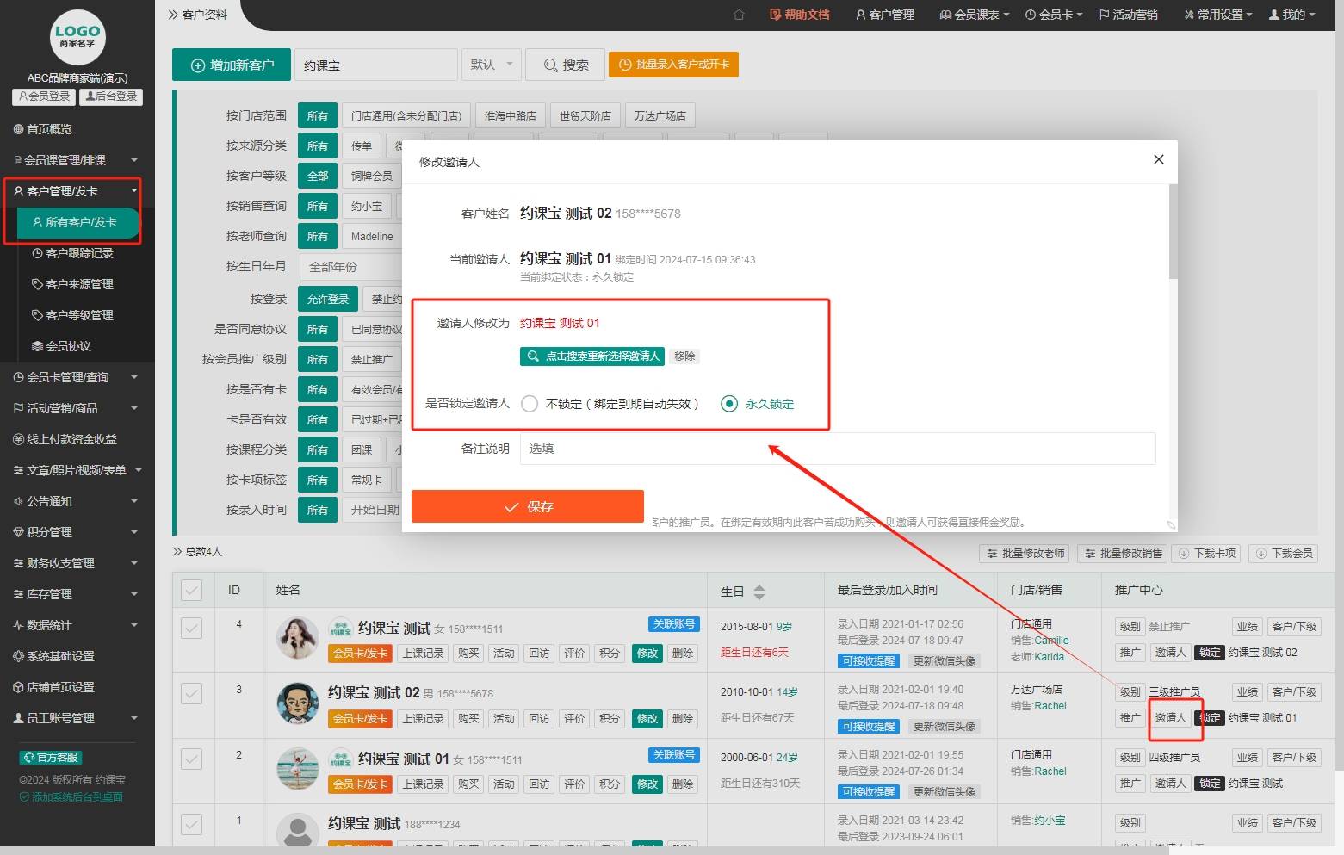1344x855 pixels.
Task: Open 活动营销 in top navigation
Action: (x=1129, y=15)
